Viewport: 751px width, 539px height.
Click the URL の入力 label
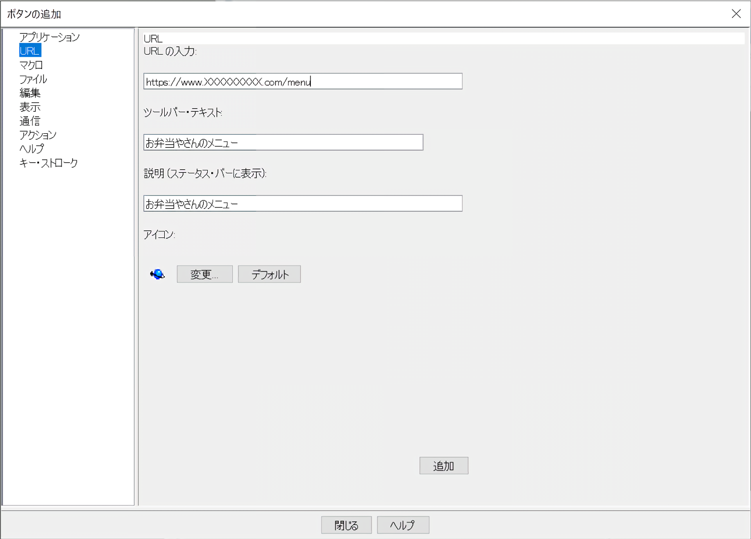tap(170, 51)
